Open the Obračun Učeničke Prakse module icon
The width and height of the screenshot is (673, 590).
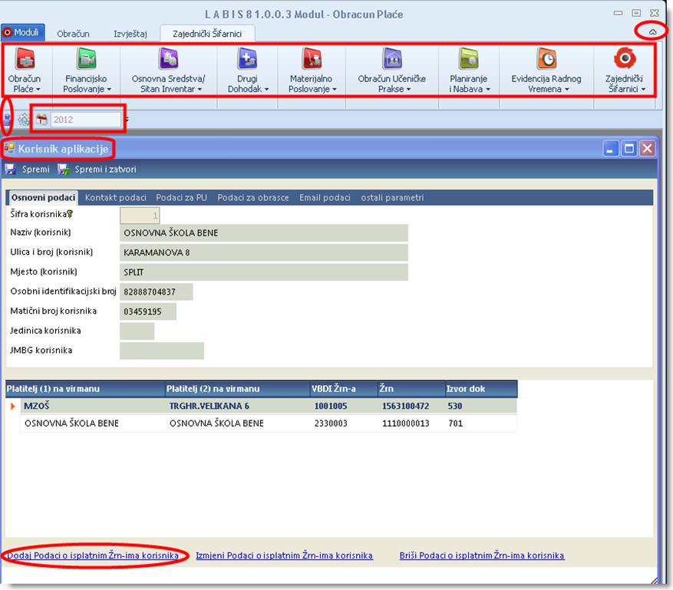click(x=392, y=58)
